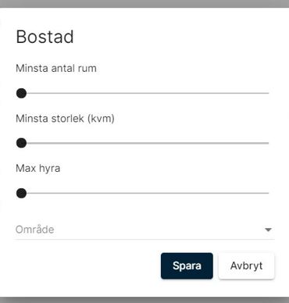289x303 pixels.
Task: Set Minsta antal rum slider to halfway point
Action: pyautogui.click(x=145, y=93)
